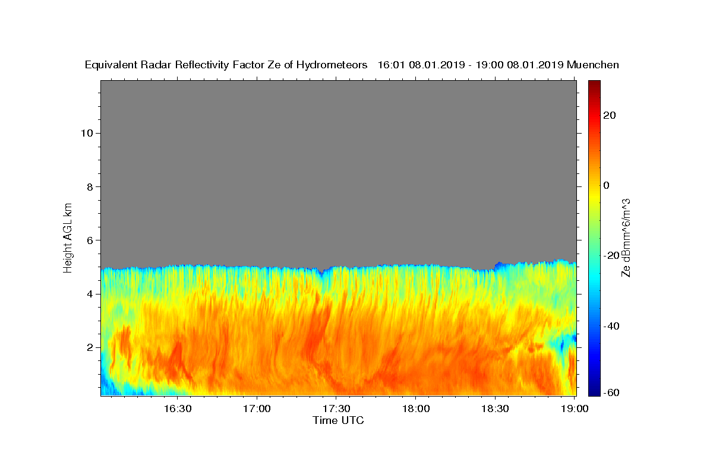
Task: Pick the dark blue bottom of the colorbar
Action: click(x=594, y=391)
